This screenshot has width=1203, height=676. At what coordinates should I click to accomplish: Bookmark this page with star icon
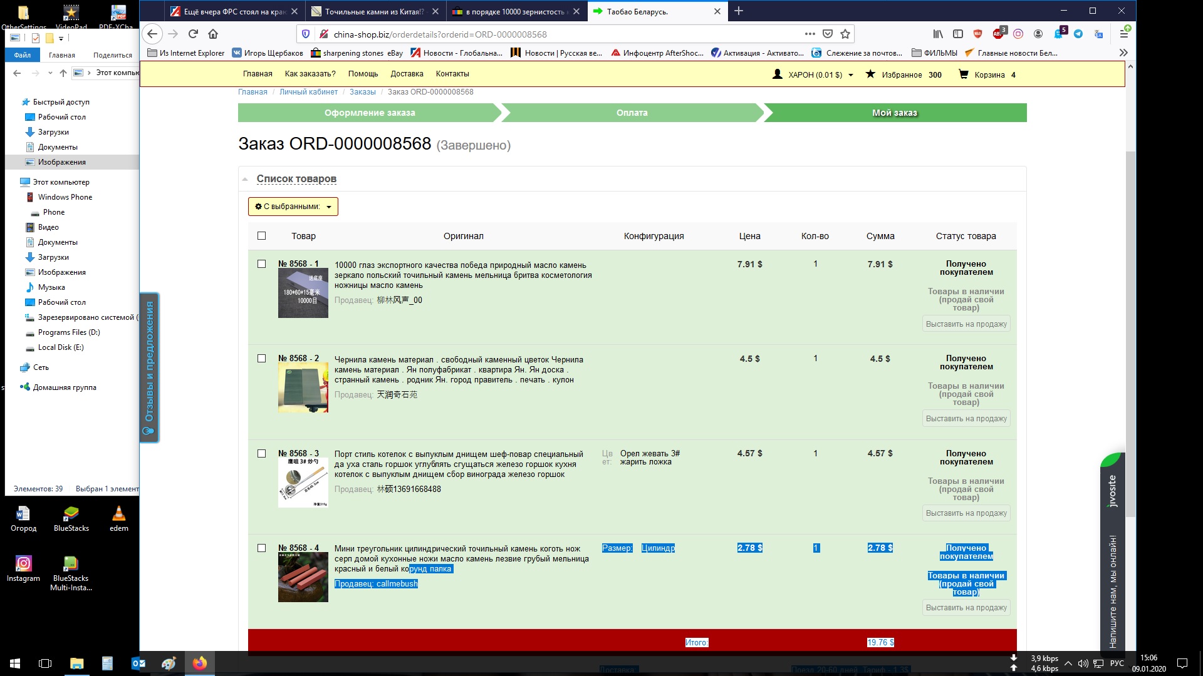[x=845, y=34]
